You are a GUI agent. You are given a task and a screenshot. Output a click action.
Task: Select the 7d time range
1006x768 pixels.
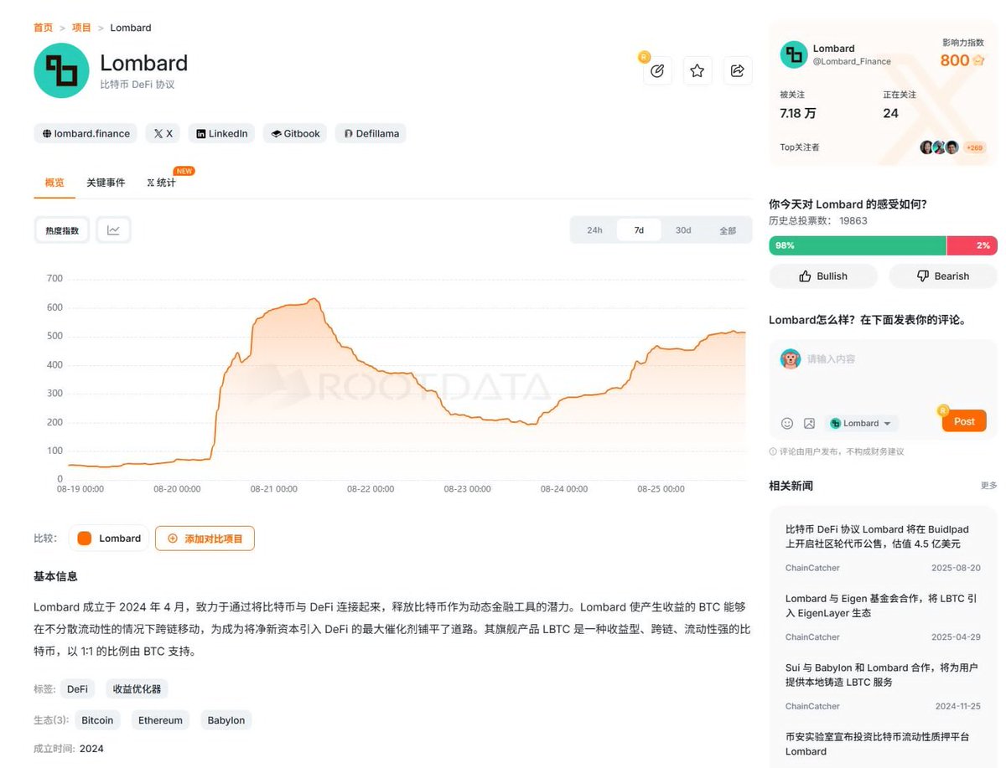pos(639,230)
